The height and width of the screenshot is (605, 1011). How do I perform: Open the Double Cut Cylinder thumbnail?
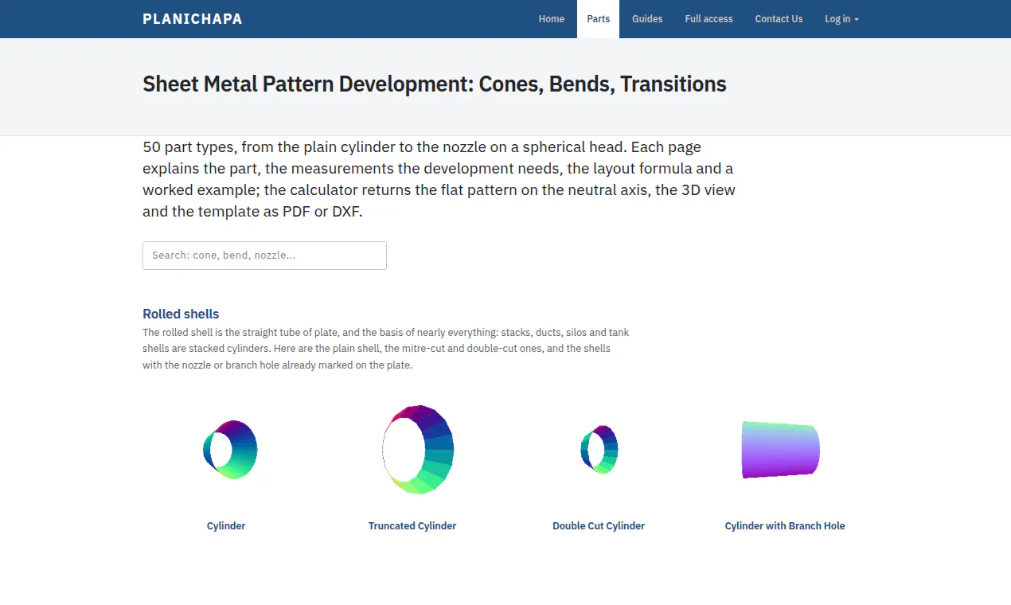[x=599, y=450]
